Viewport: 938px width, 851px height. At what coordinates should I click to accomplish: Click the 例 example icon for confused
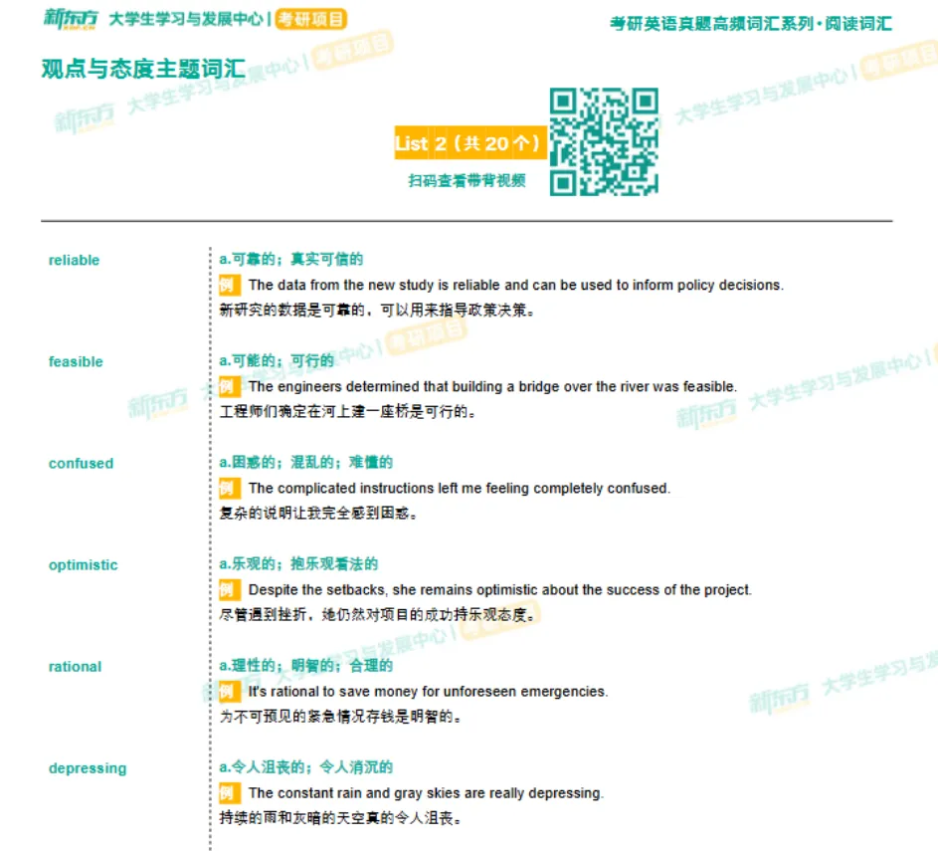pos(230,489)
